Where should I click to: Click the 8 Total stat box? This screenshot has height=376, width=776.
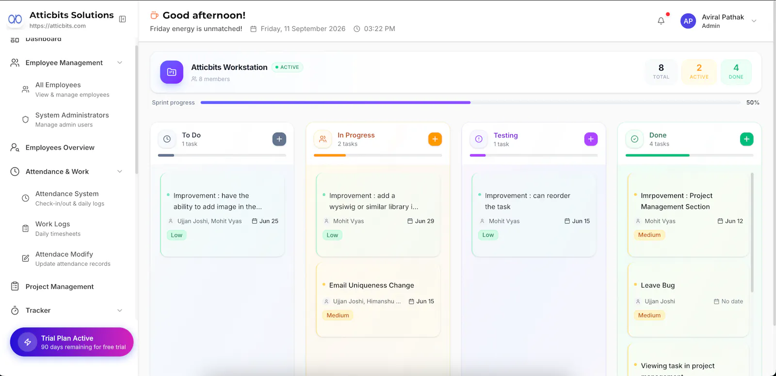pos(661,72)
